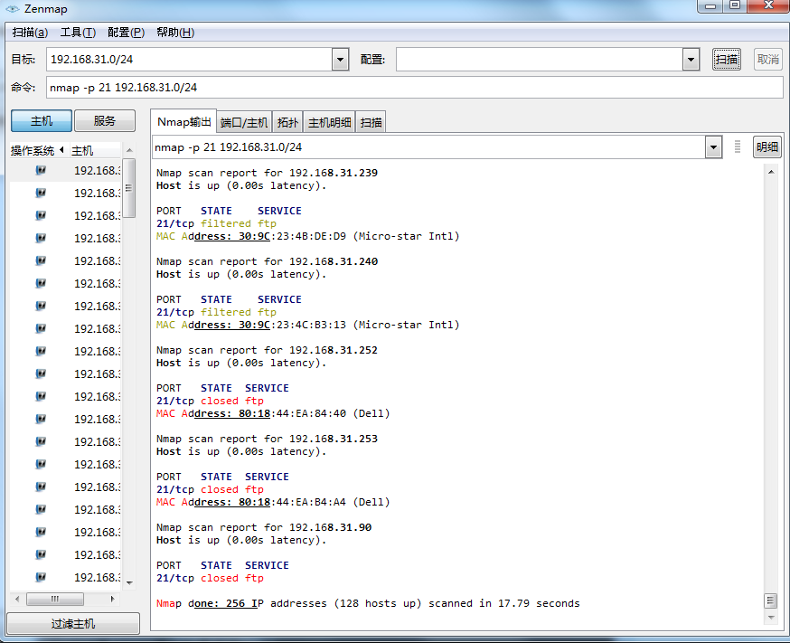Minimize the Zenmap window

click(x=710, y=5)
